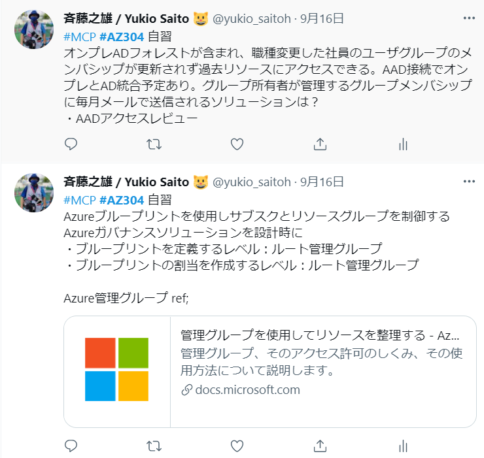Screen dimensions: 484x458
Task: Click the 9月16日 timestamp on first tweet
Action: point(322,18)
